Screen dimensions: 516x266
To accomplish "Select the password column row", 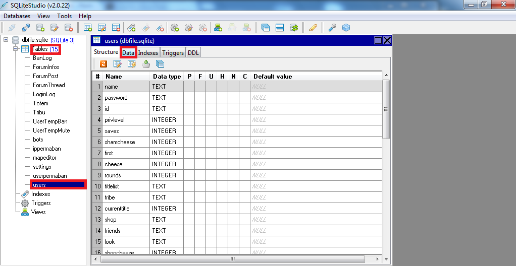I will click(237, 98).
